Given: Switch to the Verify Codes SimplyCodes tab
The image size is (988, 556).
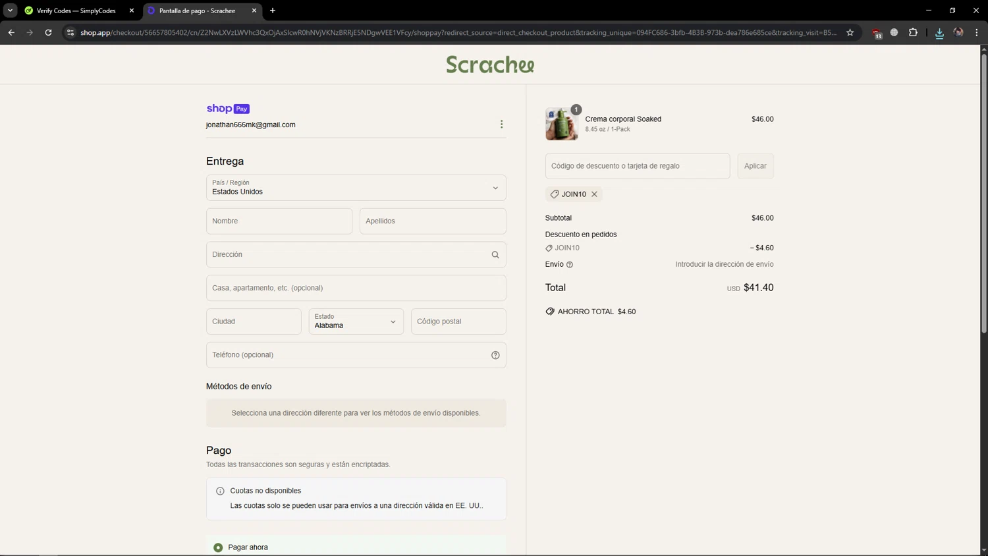Looking at the screenshot, I should click(x=77, y=11).
